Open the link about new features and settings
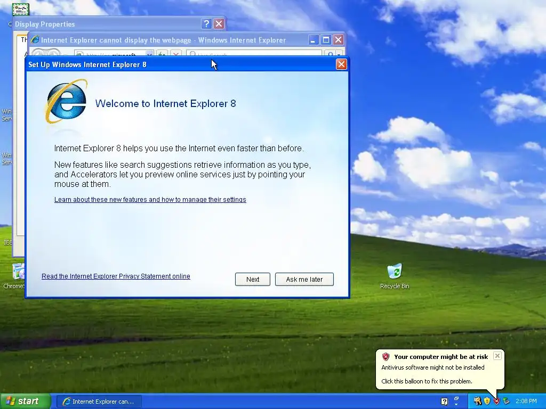This screenshot has width=546, height=409. coord(150,200)
